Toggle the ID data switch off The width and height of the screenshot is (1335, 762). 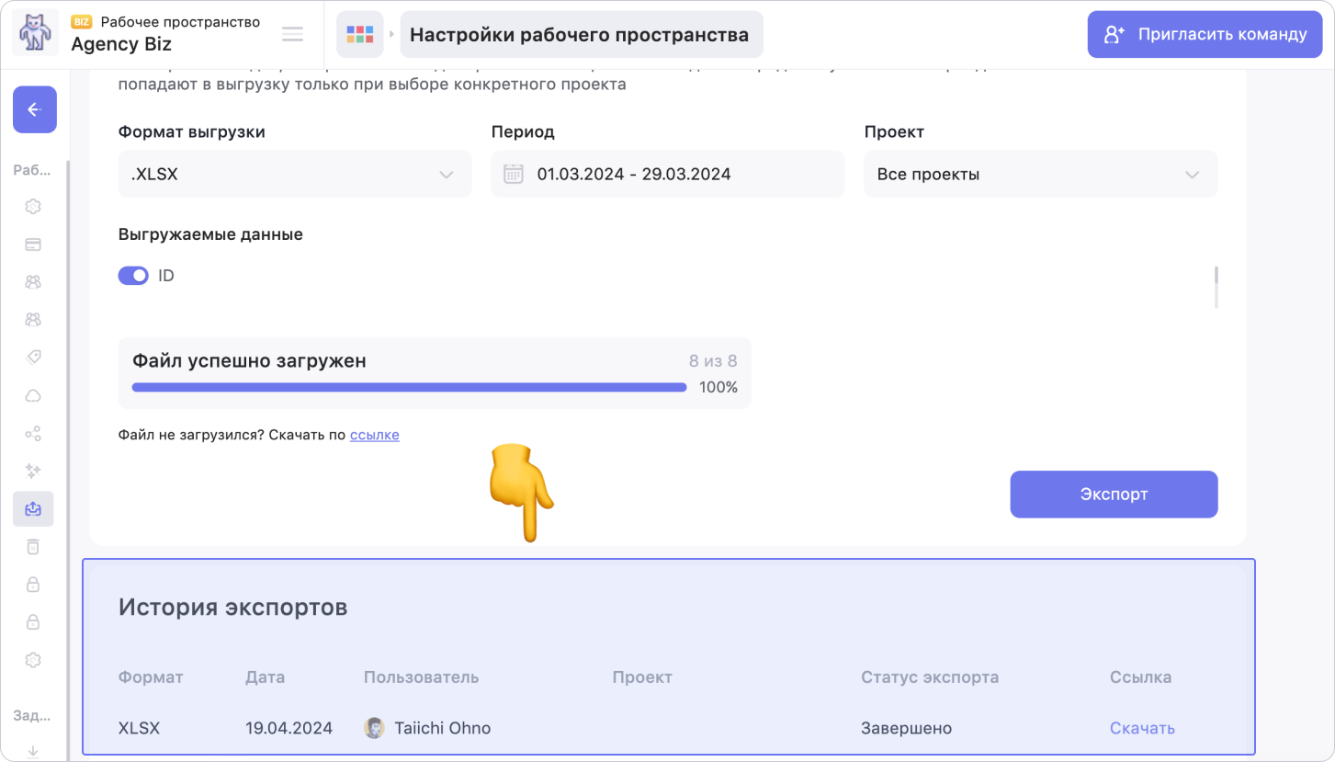[x=133, y=276]
